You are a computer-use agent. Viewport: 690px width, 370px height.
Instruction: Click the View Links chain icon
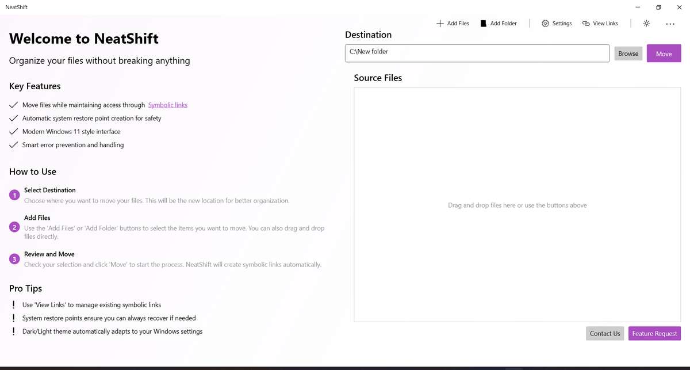coord(586,24)
